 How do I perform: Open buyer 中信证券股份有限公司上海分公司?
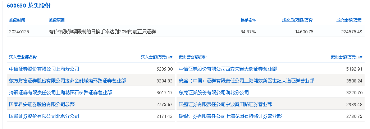tap(44, 69)
